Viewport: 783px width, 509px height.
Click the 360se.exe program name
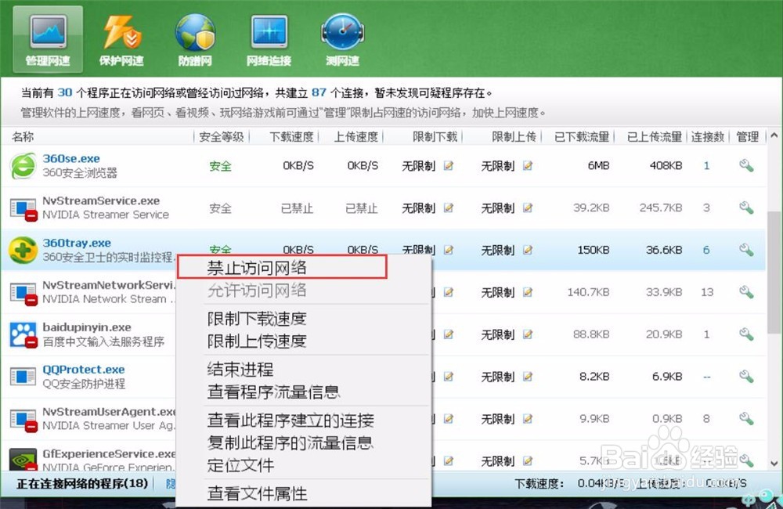tap(71, 158)
